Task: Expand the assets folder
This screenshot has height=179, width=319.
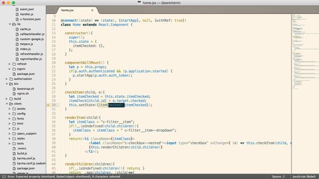Action: click(x=9, y=108)
